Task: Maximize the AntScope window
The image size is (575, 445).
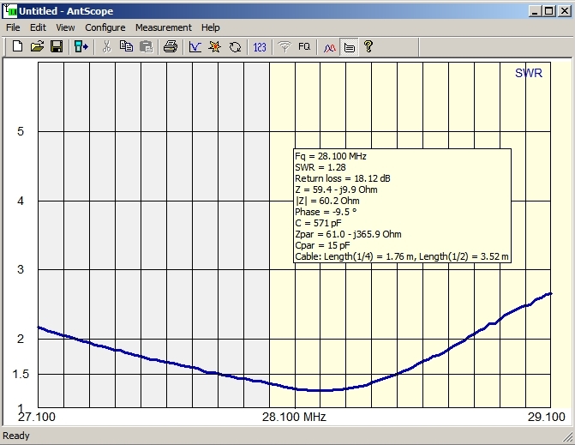Action: tap(549, 11)
